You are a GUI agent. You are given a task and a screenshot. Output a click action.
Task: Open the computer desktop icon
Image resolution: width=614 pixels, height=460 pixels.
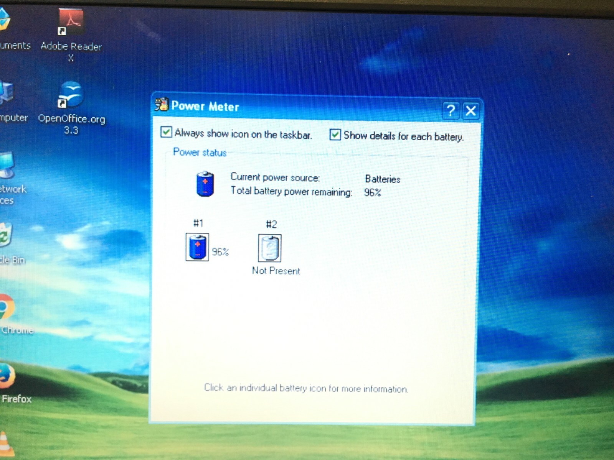[x=6, y=93]
